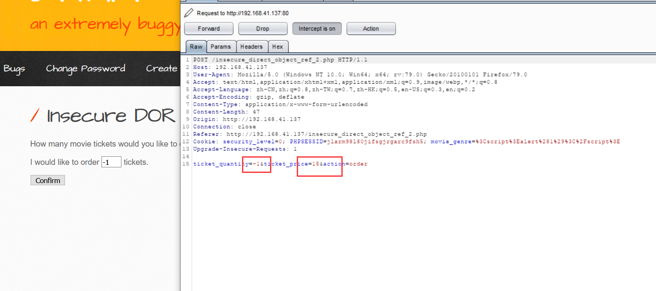The width and height of the screenshot is (656, 291).
Task: Open the Hex tab
Action: click(278, 47)
